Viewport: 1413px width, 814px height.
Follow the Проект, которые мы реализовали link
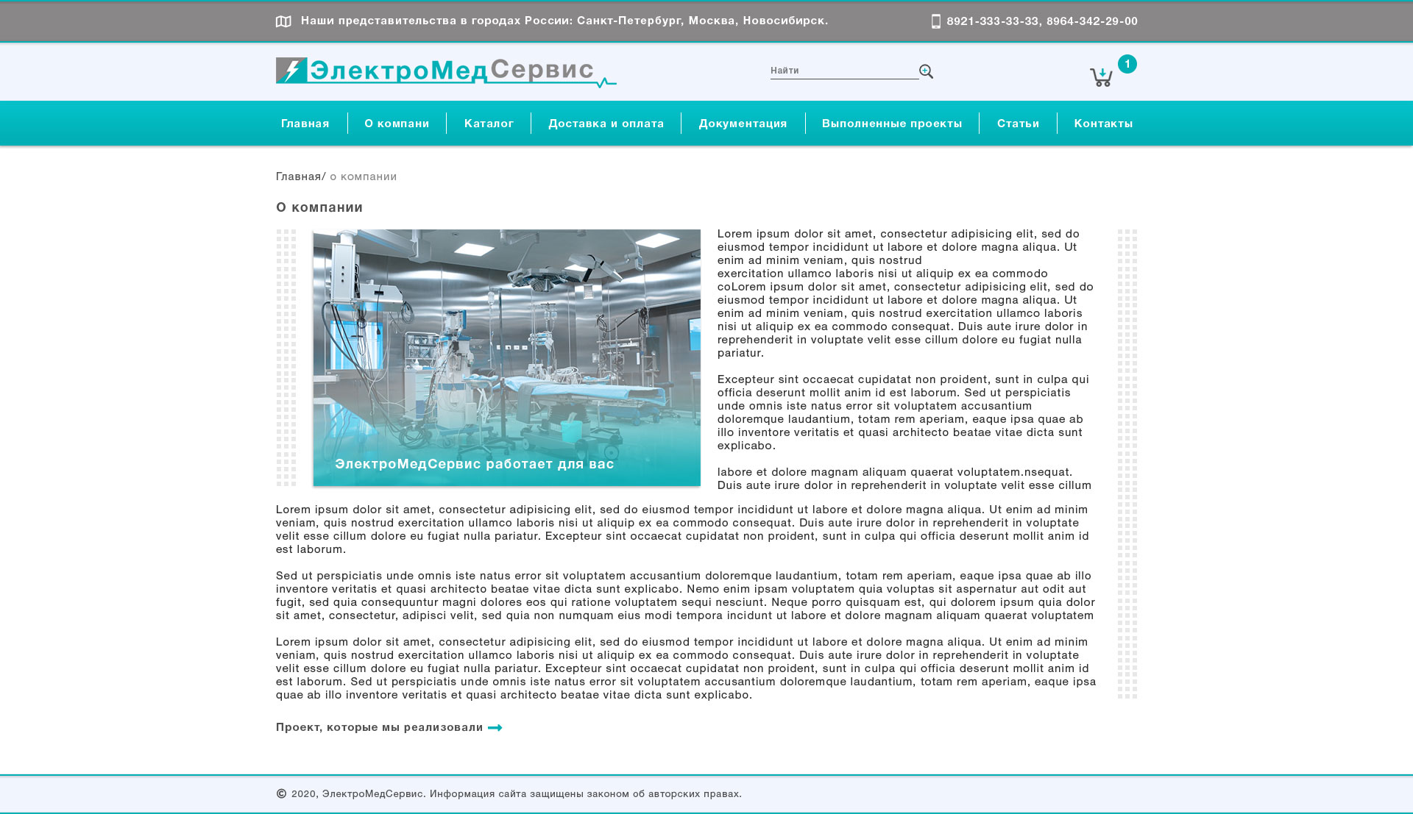pos(379,727)
